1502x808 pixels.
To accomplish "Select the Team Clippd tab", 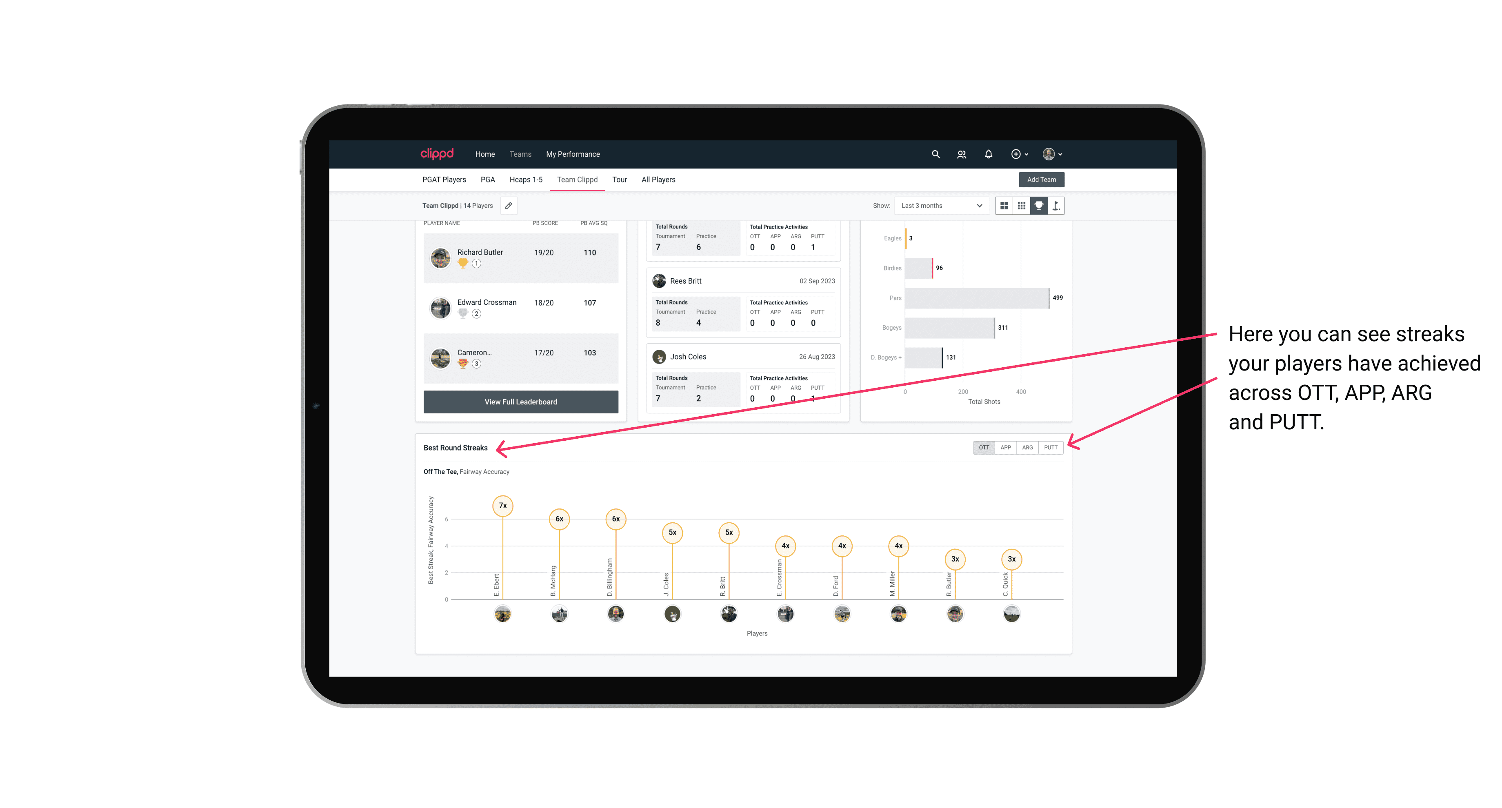I will [577, 179].
